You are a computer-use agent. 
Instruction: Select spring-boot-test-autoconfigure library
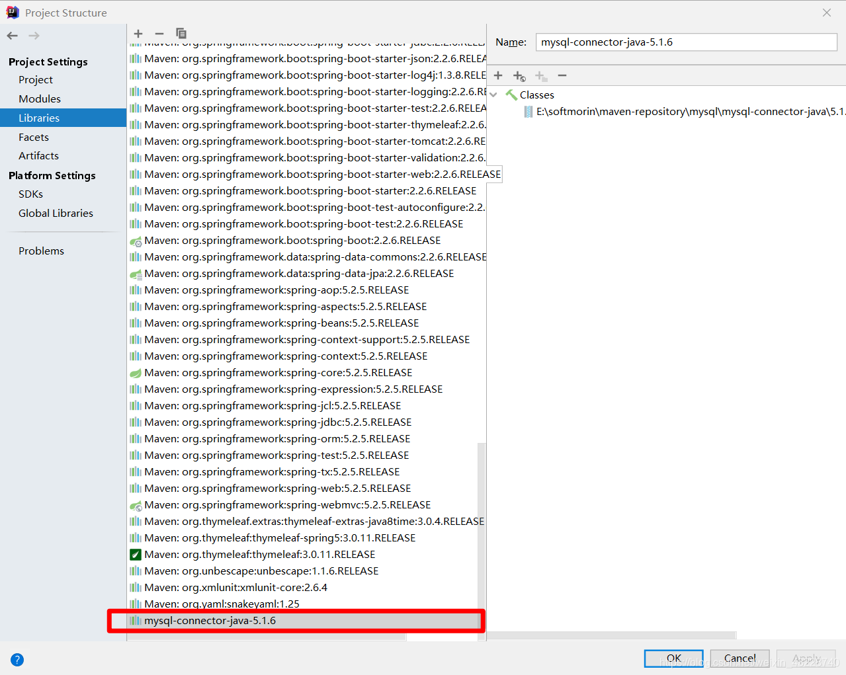click(x=306, y=208)
